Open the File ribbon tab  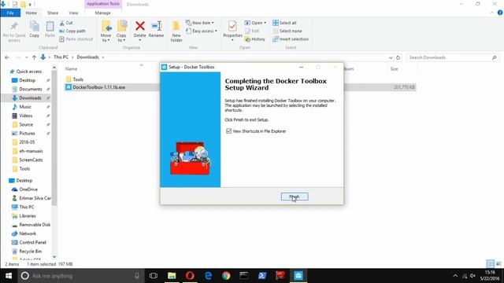pyautogui.click(x=10, y=13)
